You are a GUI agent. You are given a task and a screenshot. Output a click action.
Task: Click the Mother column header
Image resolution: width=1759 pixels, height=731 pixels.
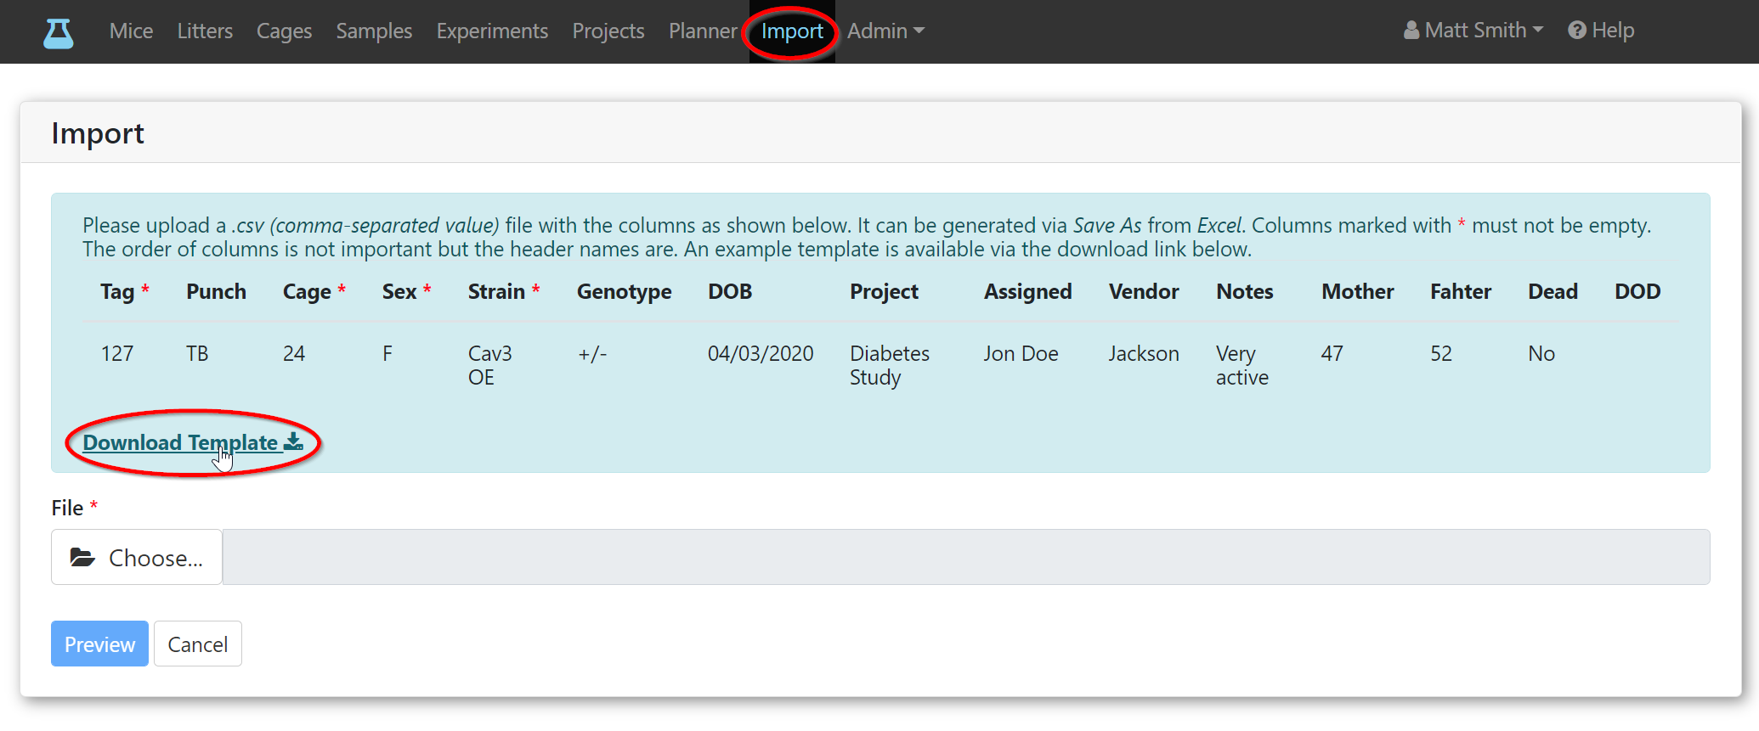click(x=1358, y=291)
